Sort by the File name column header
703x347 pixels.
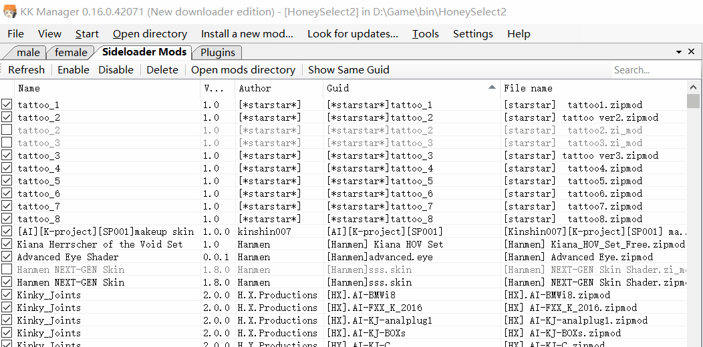pos(593,88)
